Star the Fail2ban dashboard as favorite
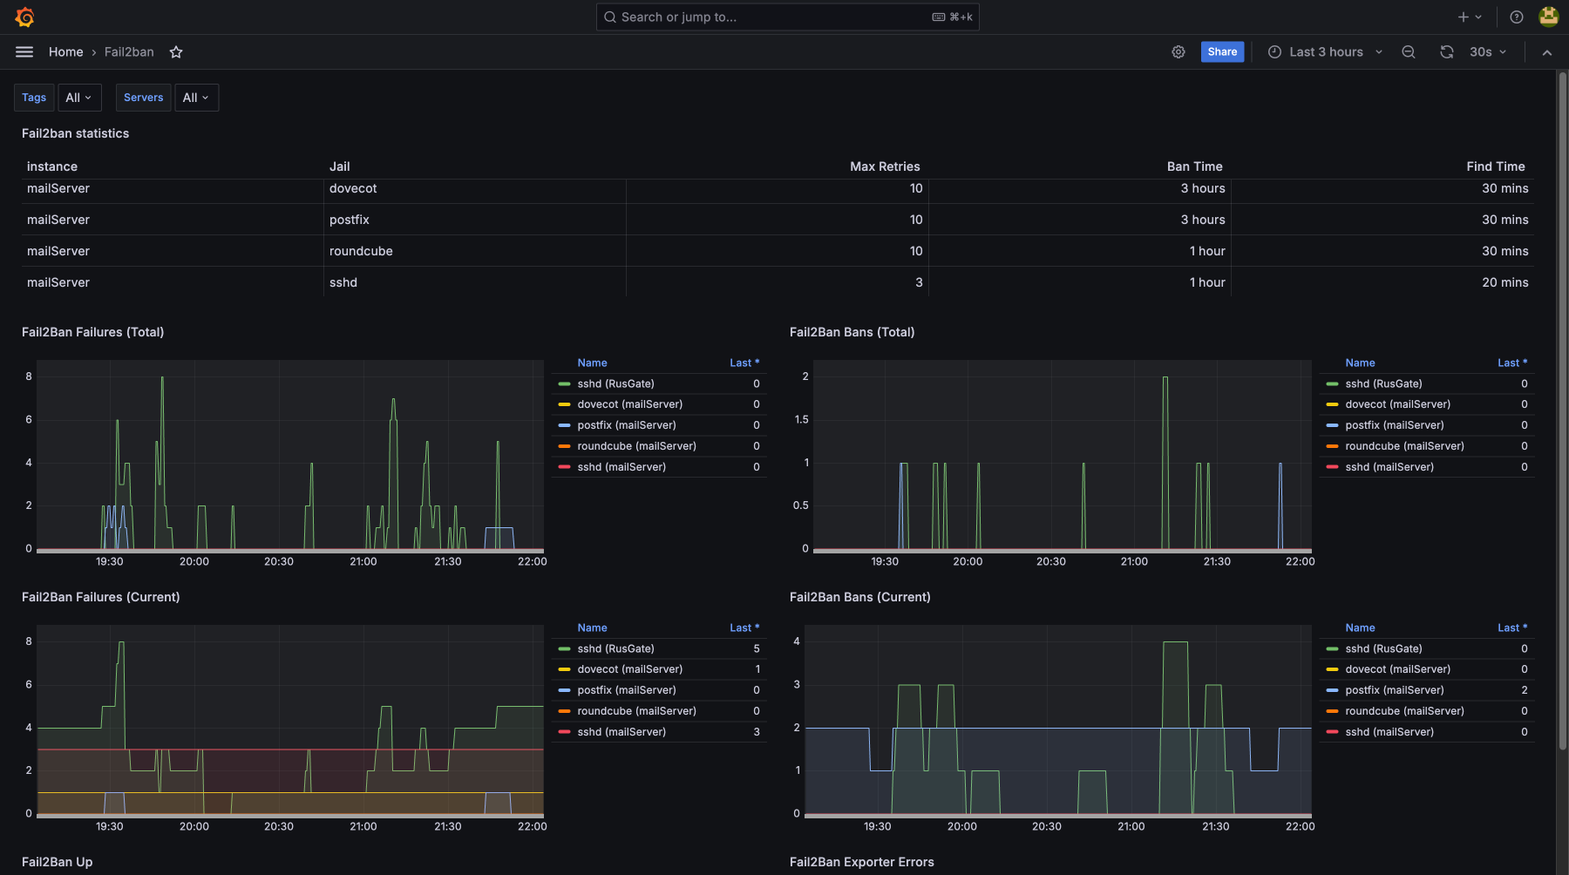This screenshot has width=1569, height=875. tap(176, 52)
